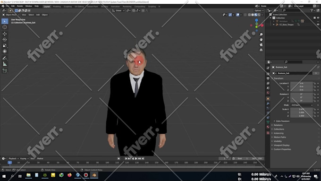Switch to rendered shading mode
Viewport: 321px width, 181px height.
pos(259,15)
